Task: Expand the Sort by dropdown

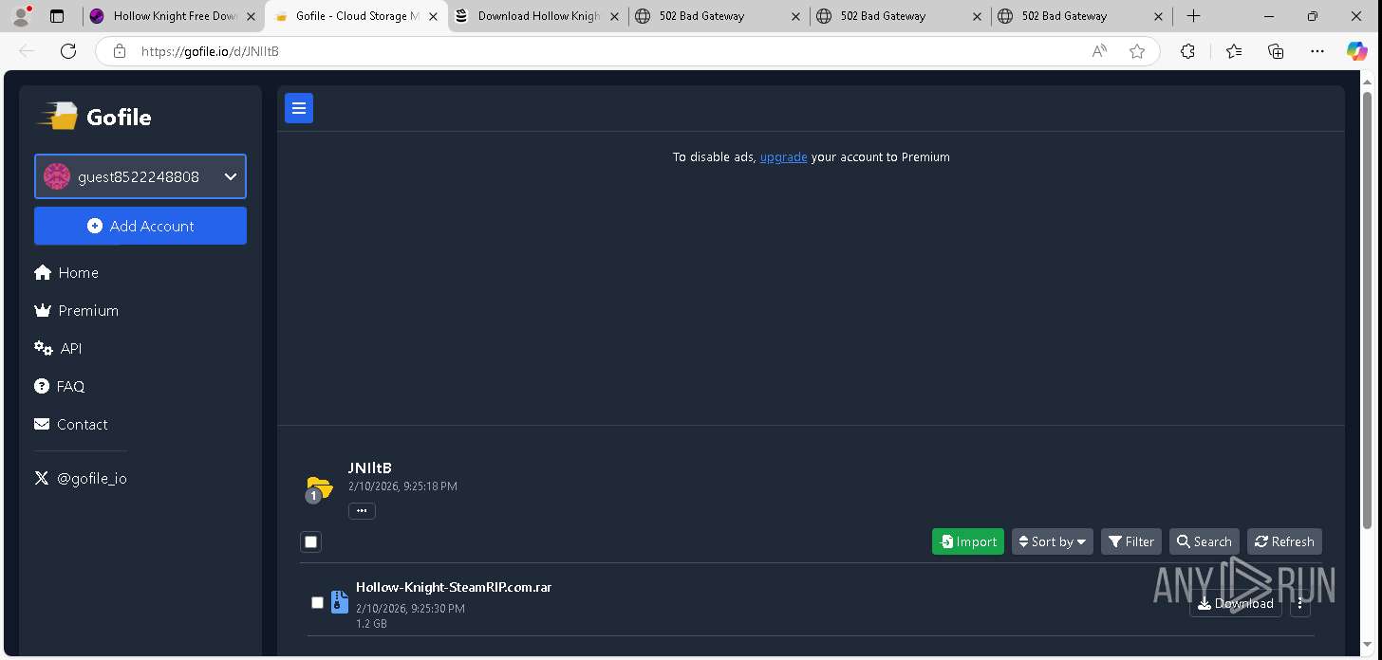Action: (x=1052, y=541)
